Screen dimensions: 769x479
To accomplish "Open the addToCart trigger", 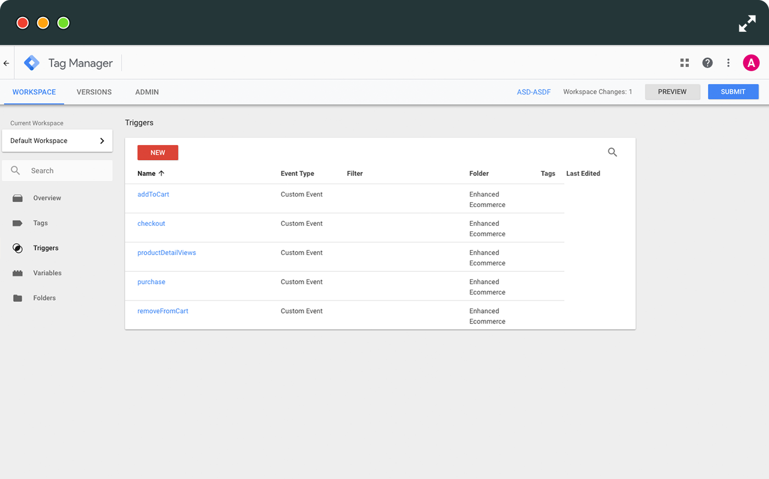I will tap(153, 194).
